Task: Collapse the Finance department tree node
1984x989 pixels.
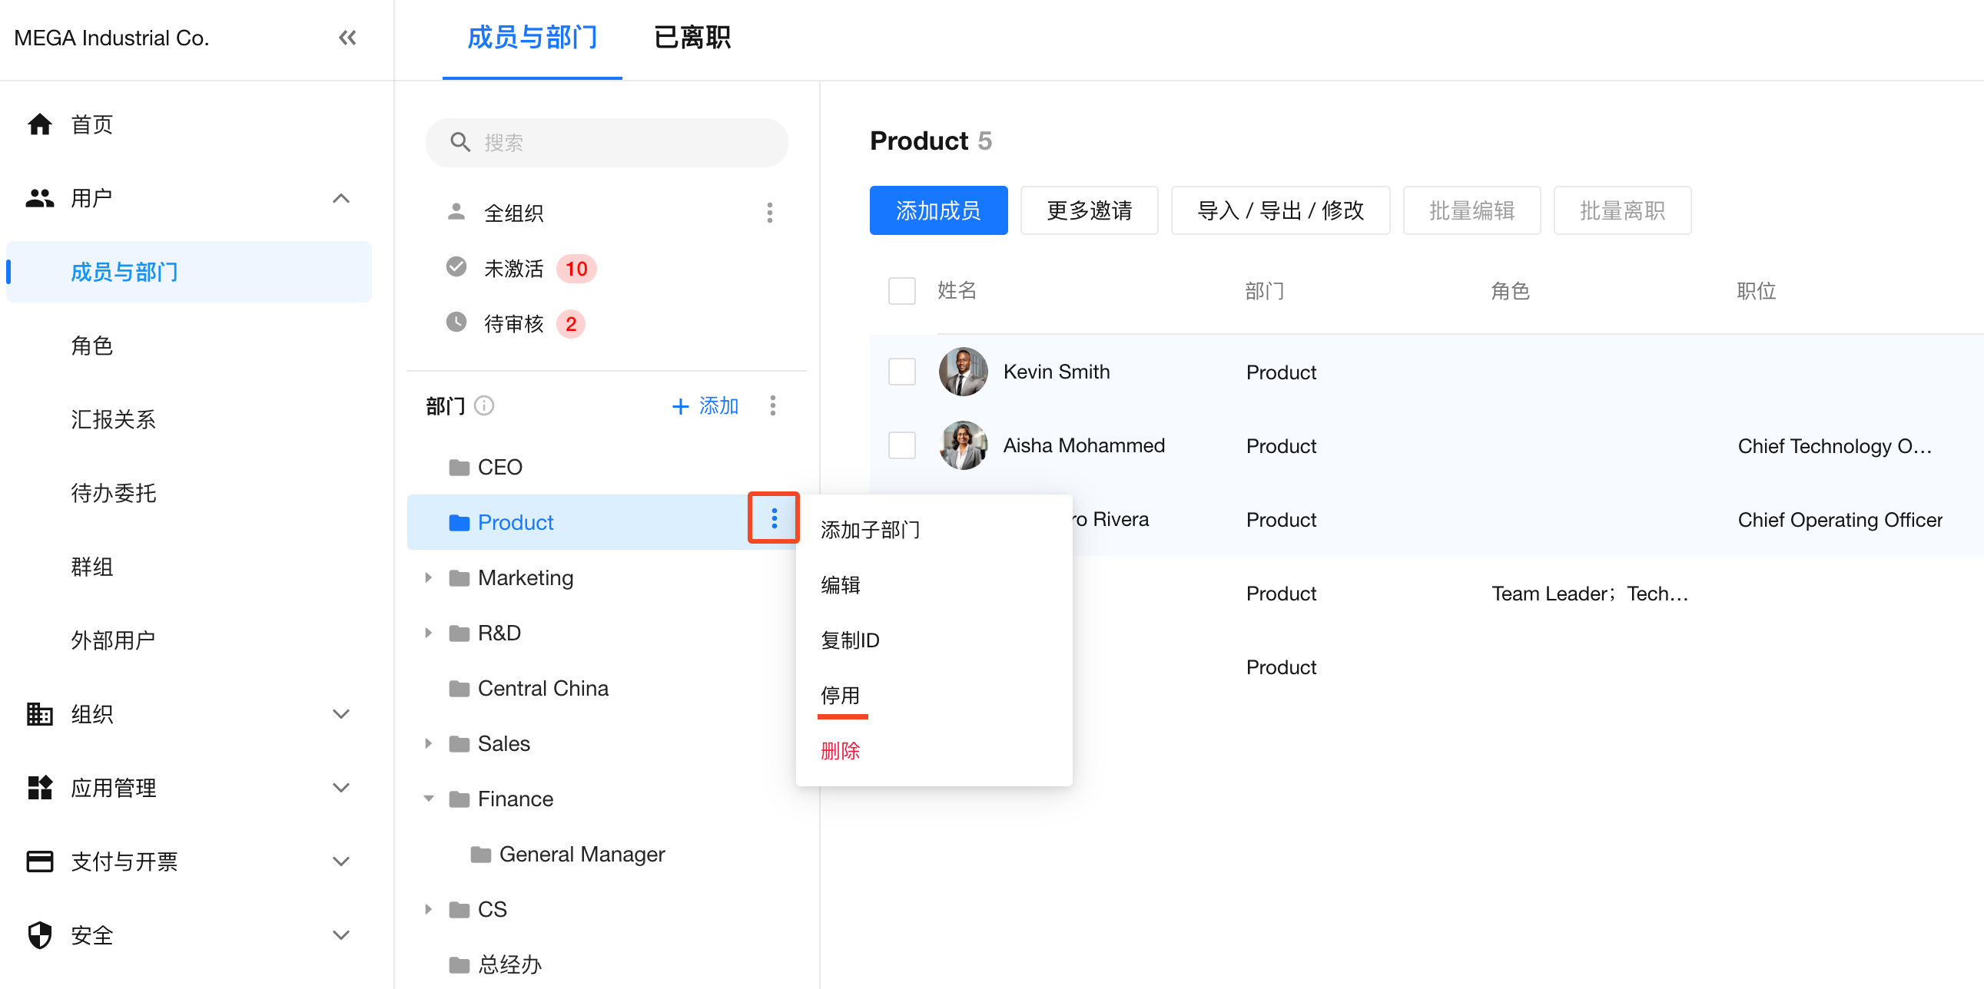Action: click(x=428, y=798)
